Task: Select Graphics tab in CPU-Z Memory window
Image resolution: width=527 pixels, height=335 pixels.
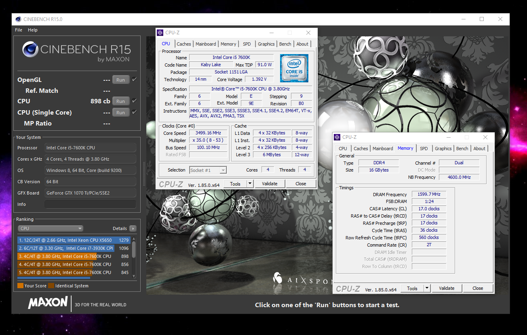Action: coord(443,149)
